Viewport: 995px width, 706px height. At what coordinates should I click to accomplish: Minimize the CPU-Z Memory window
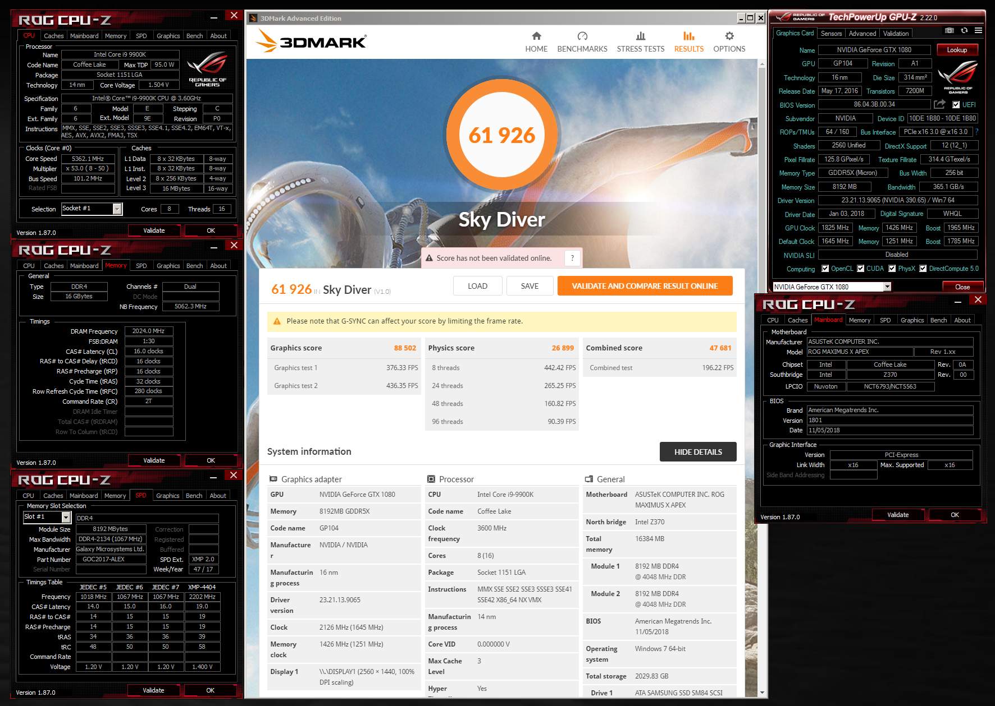tap(214, 248)
